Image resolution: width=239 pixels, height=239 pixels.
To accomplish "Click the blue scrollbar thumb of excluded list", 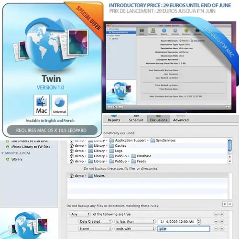I will pos(230,145).
